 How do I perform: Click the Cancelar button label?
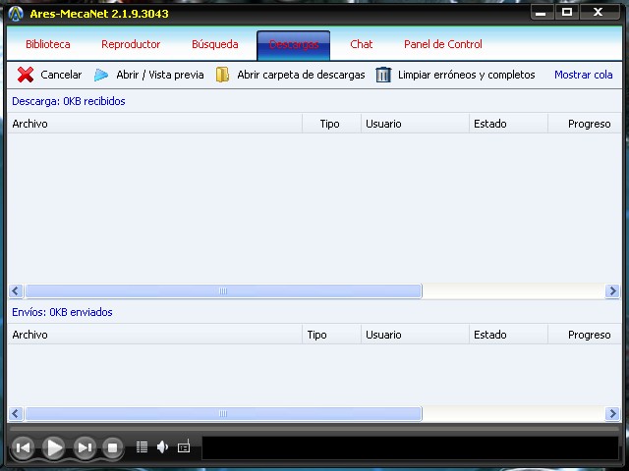tap(61, 75)
